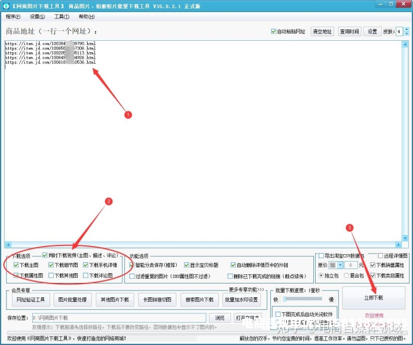This screenshot has height=345, width=413.
Task: Toggle 同时下载视频 checkbox
Action: (x=44, y=255)
